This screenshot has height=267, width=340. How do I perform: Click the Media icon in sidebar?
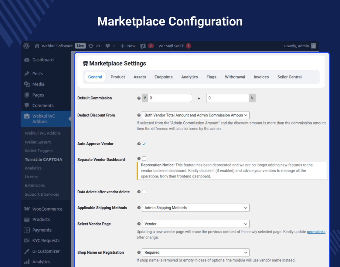point(27,84)
